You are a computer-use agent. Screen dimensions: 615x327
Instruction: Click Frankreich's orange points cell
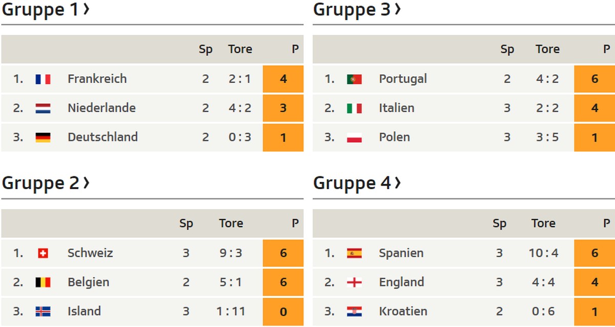click(x=283, y=79)
